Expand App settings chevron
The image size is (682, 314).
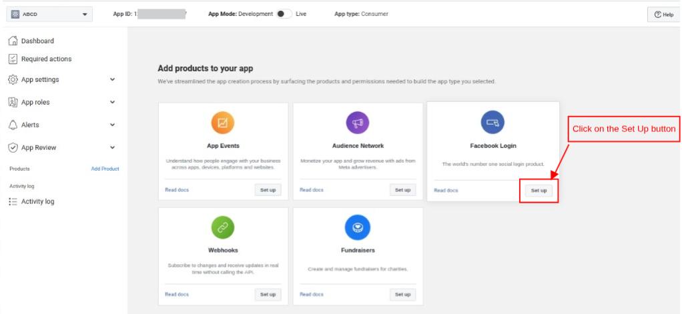click(113, 79)
